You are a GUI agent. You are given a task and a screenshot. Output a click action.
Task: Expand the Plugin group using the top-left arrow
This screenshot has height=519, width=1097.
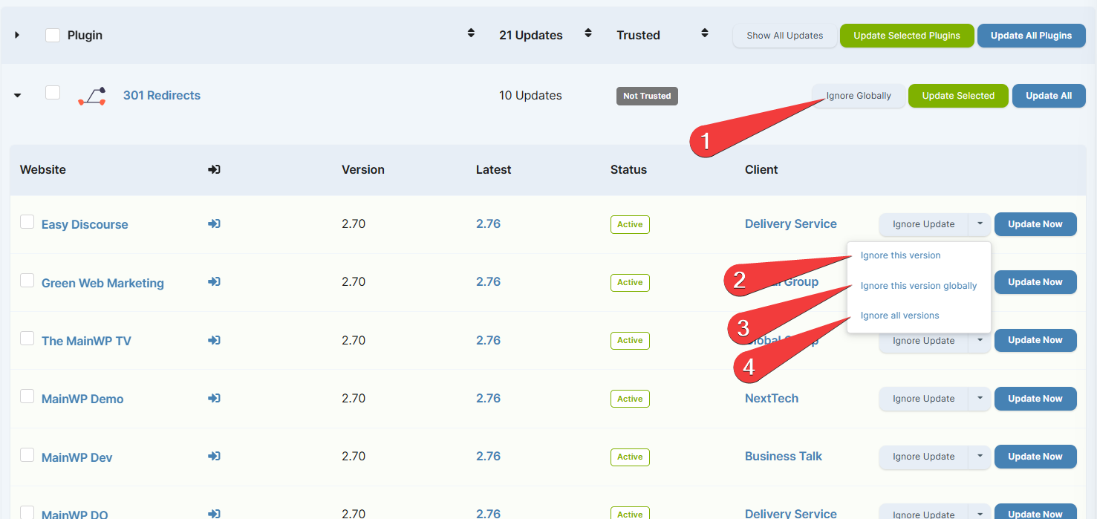tap(16, 34)
